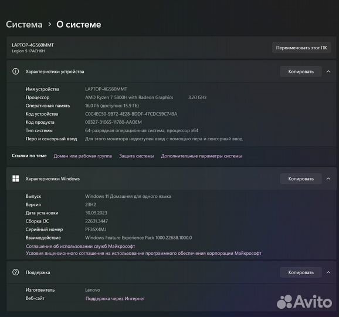
Task: Click the Процессор label
Action: (x=38, y=97)
